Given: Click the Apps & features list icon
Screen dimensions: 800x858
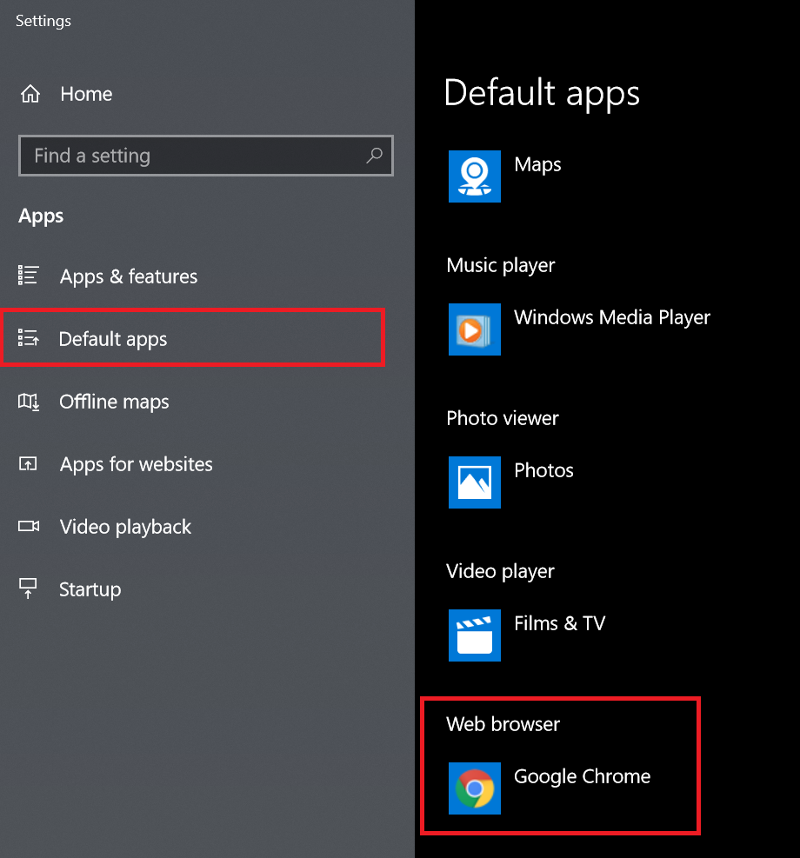Looking at the screenshot, I should click(x=28, y=276).
